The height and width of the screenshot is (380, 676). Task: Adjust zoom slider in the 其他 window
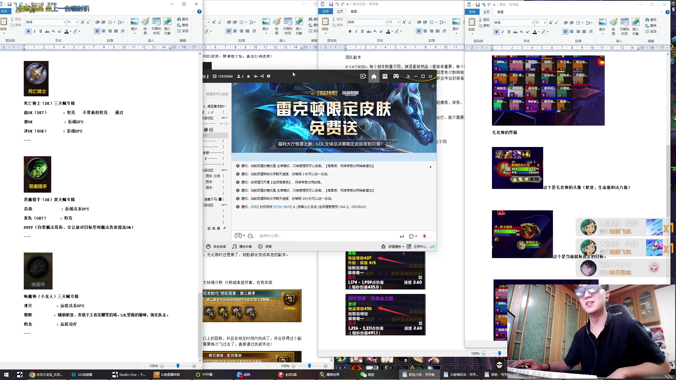click(x=499, y=353)
